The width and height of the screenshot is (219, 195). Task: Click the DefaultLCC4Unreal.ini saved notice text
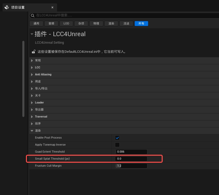click(x=82, y=52)
